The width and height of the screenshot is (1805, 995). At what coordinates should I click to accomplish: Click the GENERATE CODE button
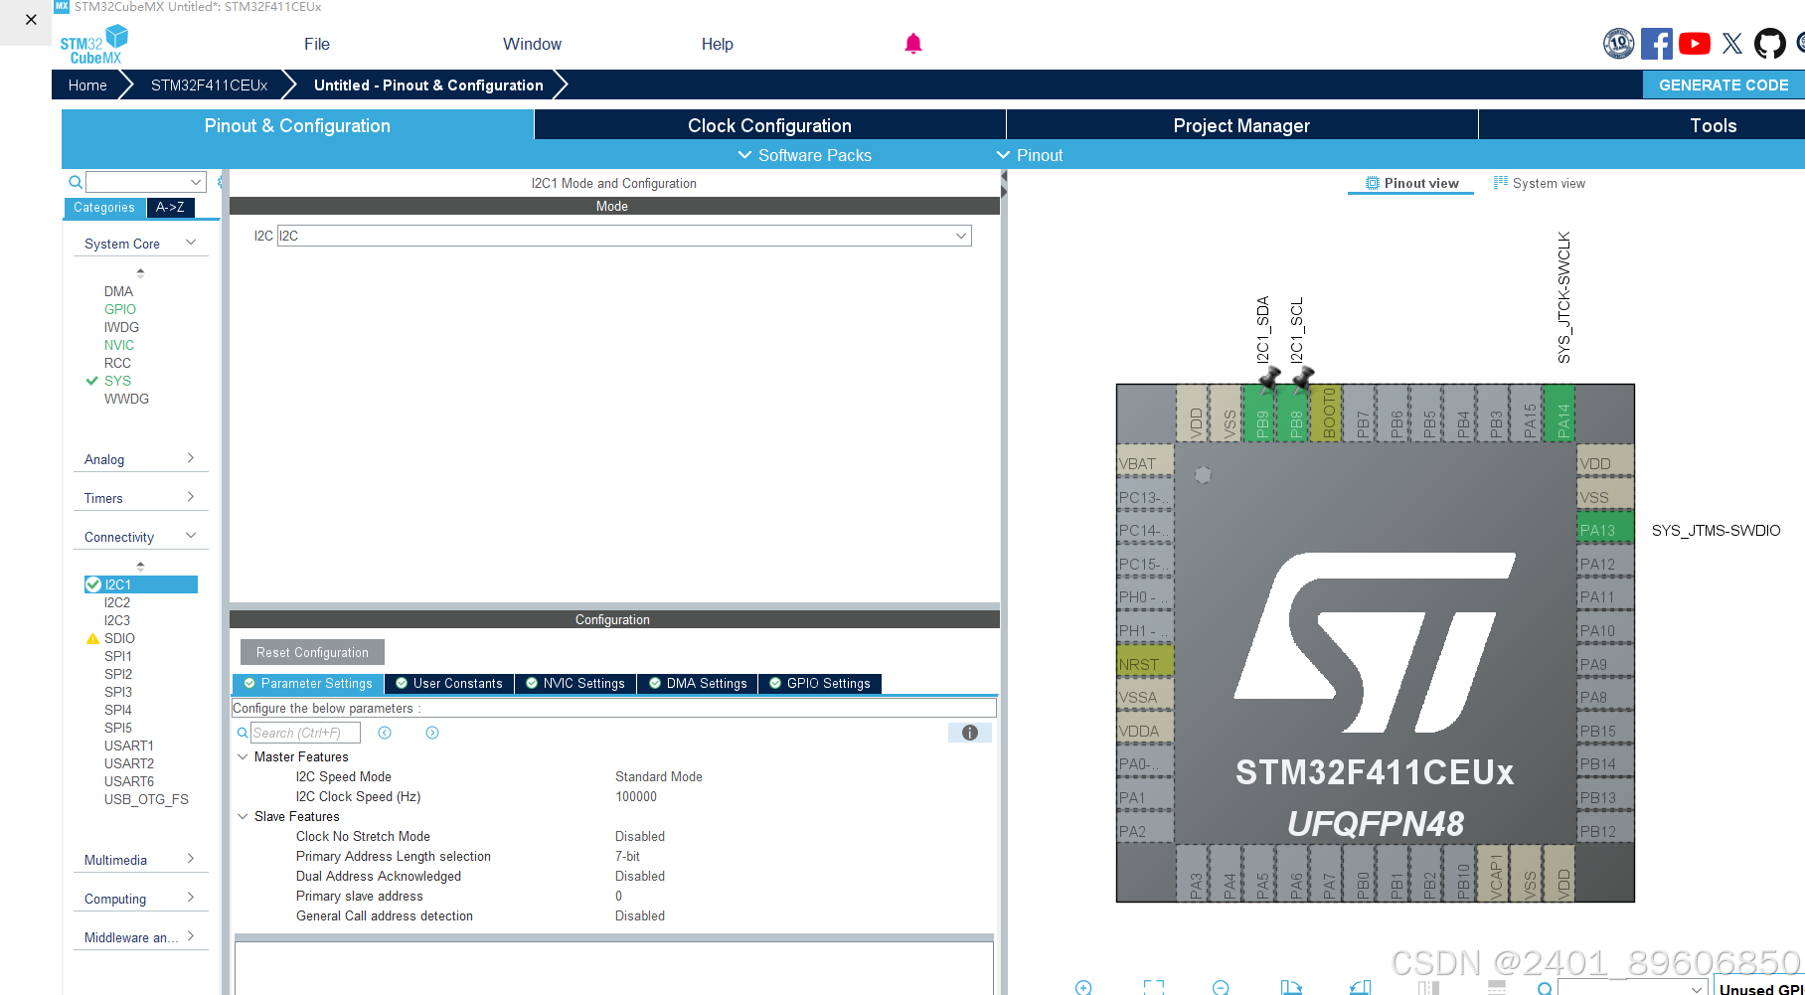point(1723,84)
